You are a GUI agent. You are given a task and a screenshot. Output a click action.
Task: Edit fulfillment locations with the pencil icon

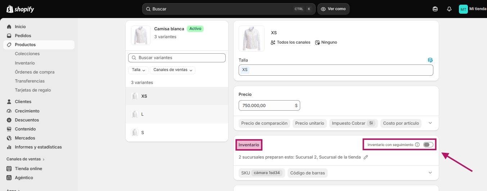click(x=366, y=157)
